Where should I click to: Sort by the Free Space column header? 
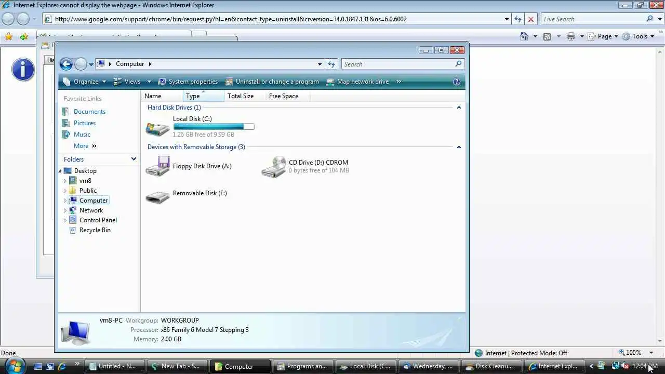[288, 96]
